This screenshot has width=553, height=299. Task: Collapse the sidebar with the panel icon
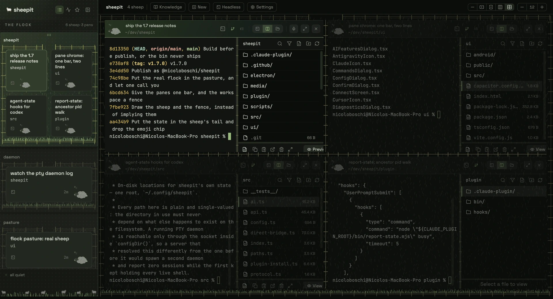point(88,10)
